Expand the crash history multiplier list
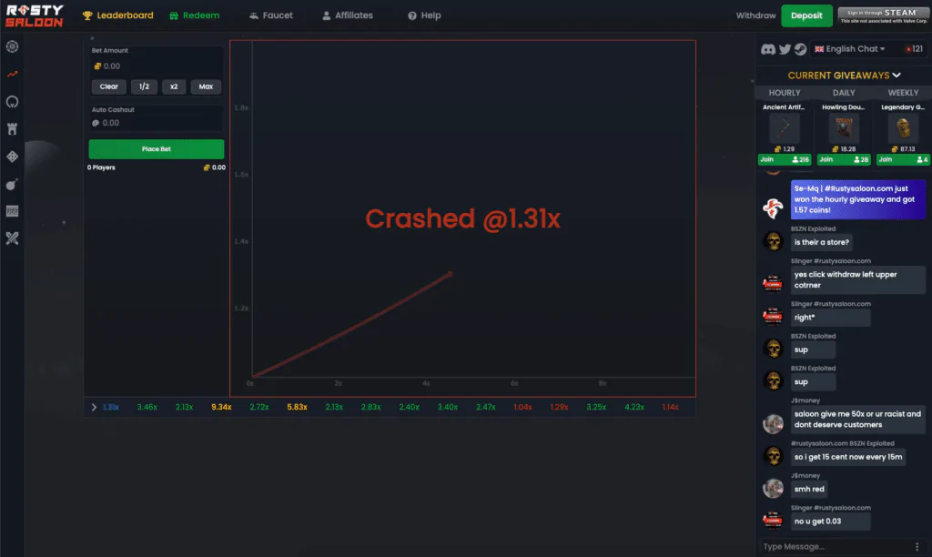 pos(94,407)
